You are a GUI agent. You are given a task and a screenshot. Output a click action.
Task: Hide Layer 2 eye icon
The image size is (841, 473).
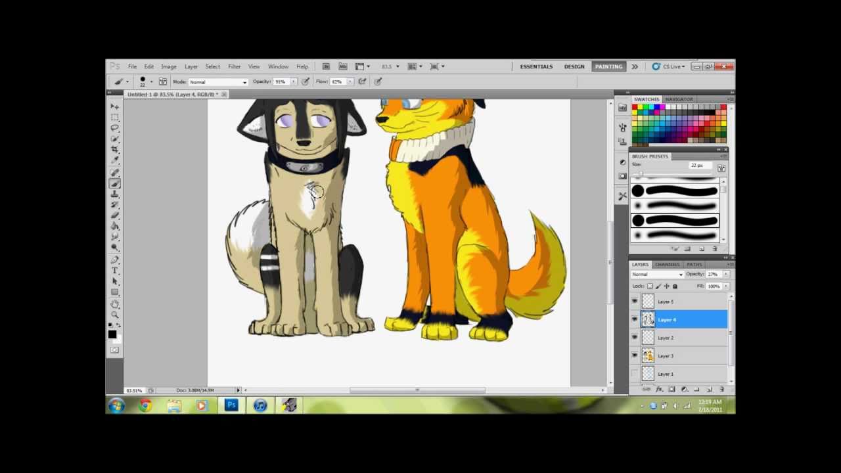[635, 338]
